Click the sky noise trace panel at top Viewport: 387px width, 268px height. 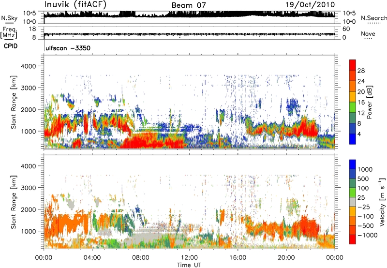pos(189,17)
